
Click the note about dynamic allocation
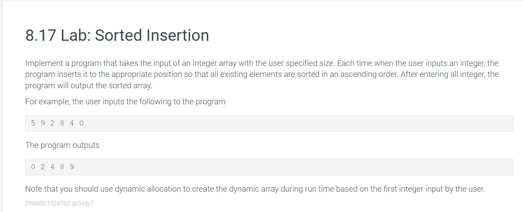[x=255, y=189]
